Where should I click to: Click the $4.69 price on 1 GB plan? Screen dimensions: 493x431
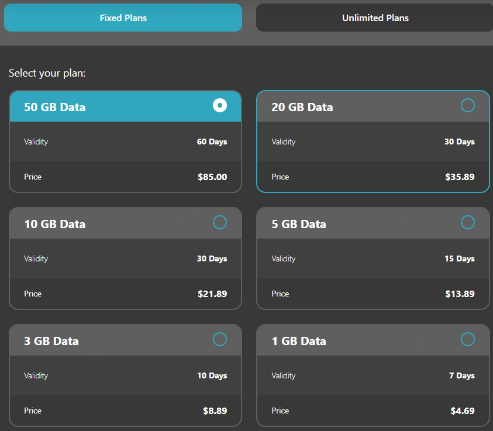(x=462, y=411)
